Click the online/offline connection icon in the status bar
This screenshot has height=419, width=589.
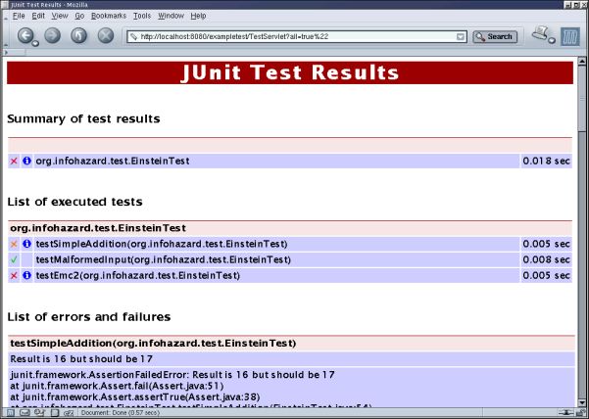tap(565, 412)
